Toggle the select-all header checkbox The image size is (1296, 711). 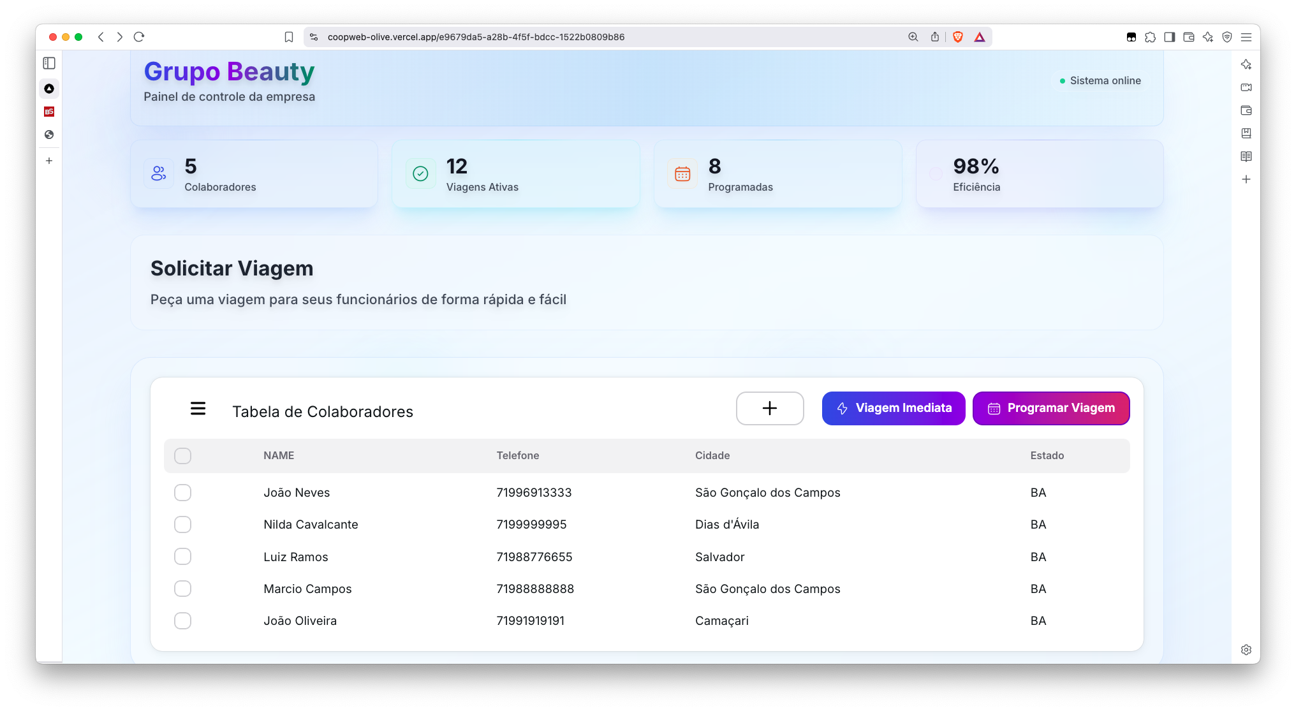pos(182,456)
